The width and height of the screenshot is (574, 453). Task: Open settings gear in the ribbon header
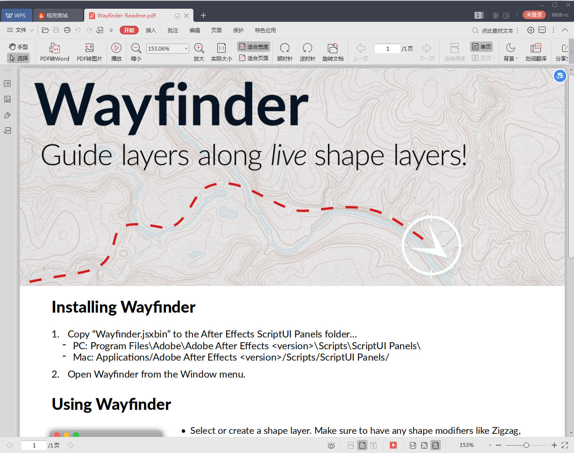pyautogui.click(x=530, y=30)
